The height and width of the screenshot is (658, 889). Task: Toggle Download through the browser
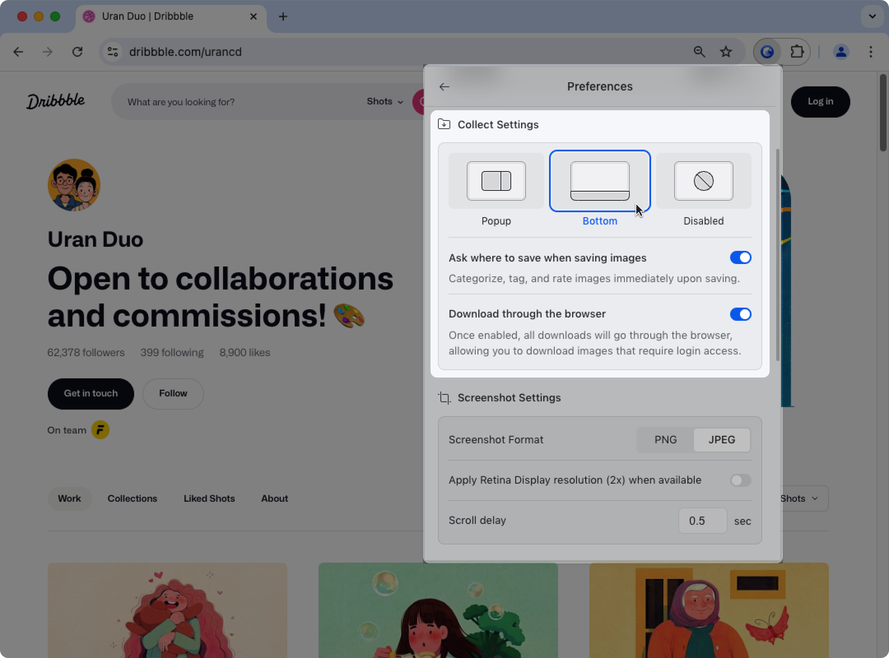pos(741,315)
